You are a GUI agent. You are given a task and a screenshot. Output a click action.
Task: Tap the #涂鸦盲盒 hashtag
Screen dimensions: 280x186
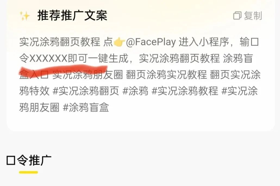pyautogui.click(x=86, y=107)
